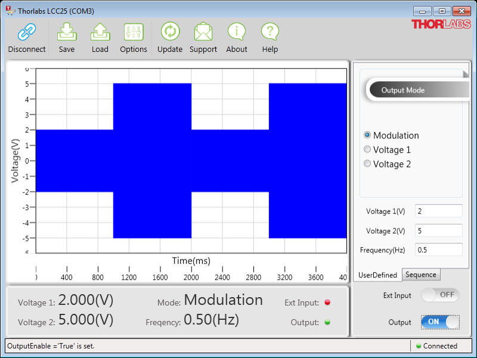Choose the Voltage 2 output mode
Viewport: 477px width, 358px height.
click(367, 164)
